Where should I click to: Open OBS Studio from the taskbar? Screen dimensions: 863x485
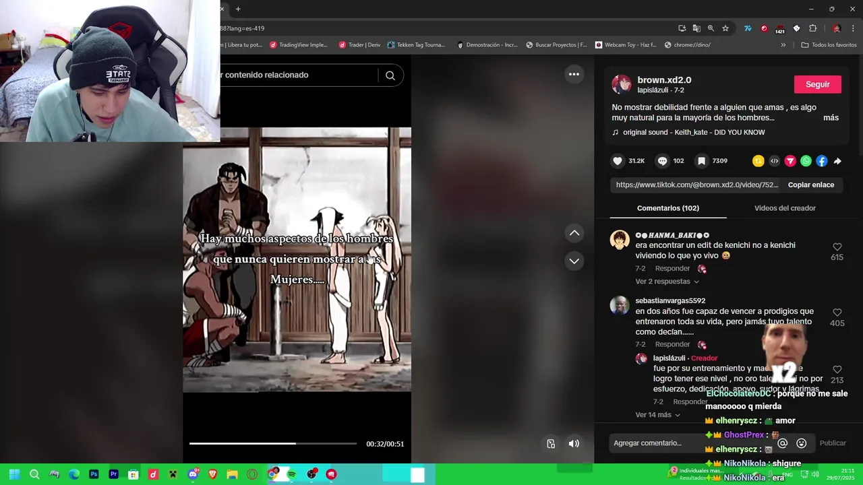click(x=311, y=474)
